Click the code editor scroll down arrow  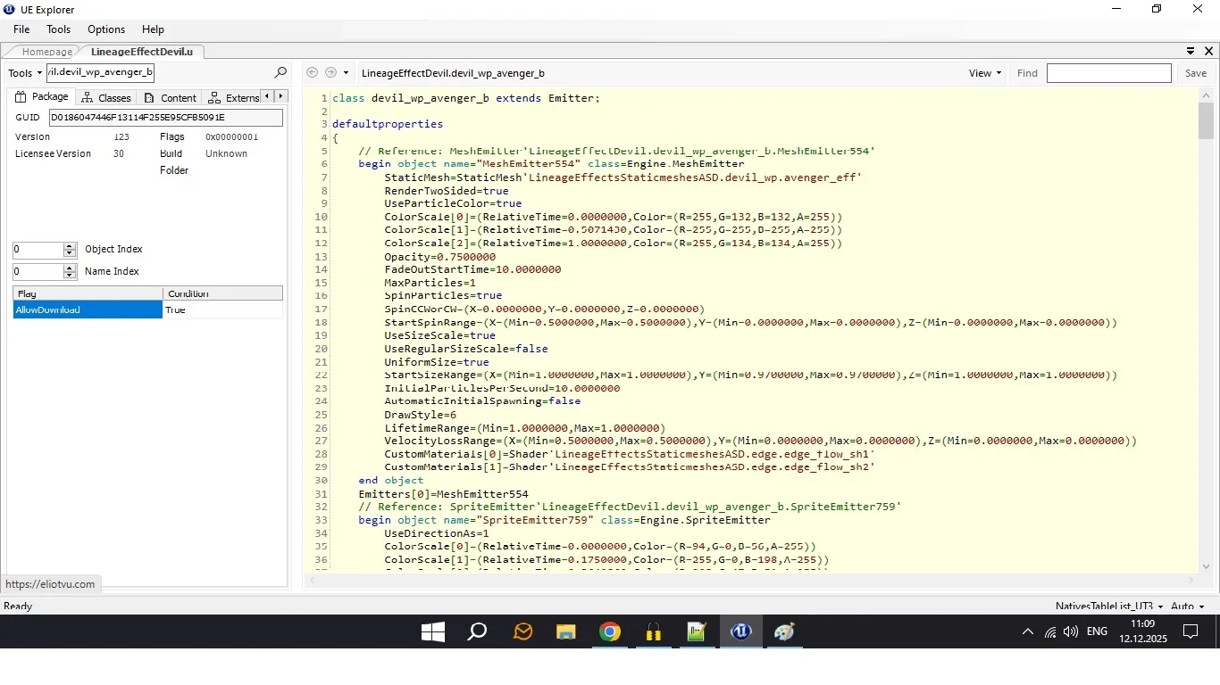point(1207,565)
